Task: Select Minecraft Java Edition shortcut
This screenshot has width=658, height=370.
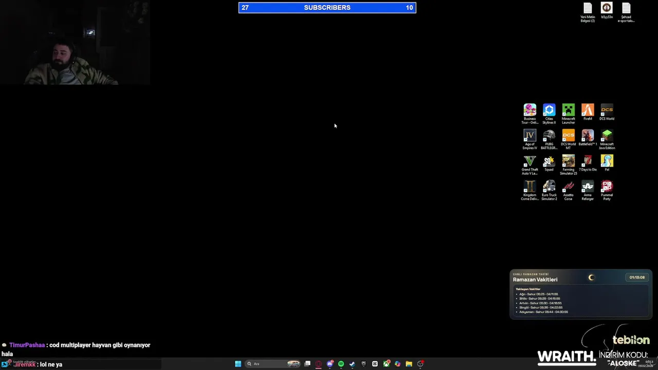Action: coord(607,139)
